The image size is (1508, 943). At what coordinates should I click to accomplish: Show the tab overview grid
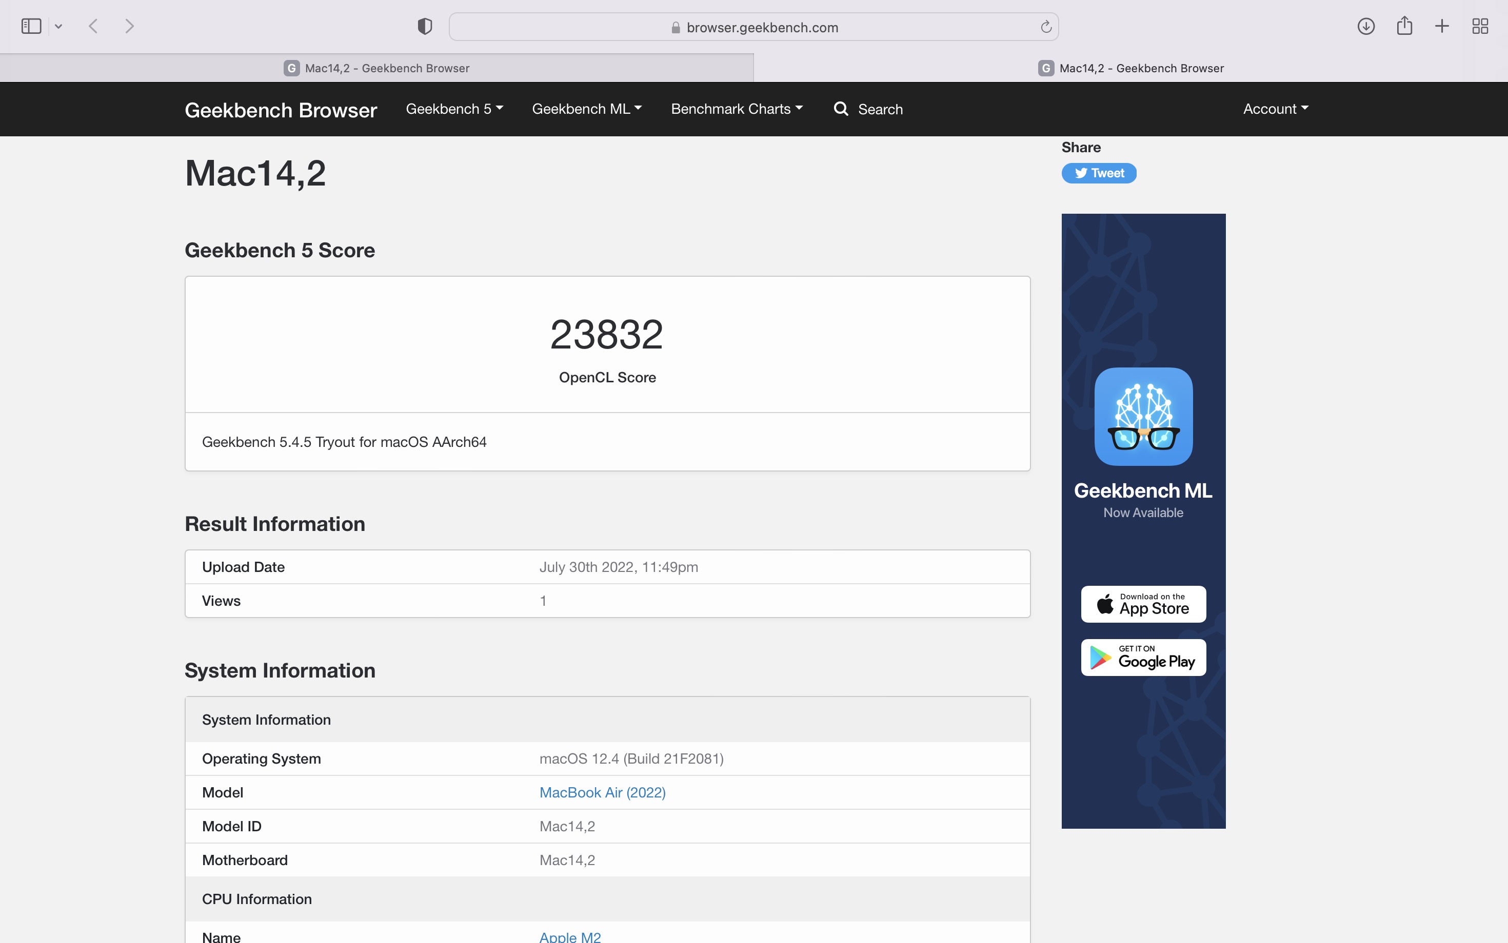point(1480,26)
